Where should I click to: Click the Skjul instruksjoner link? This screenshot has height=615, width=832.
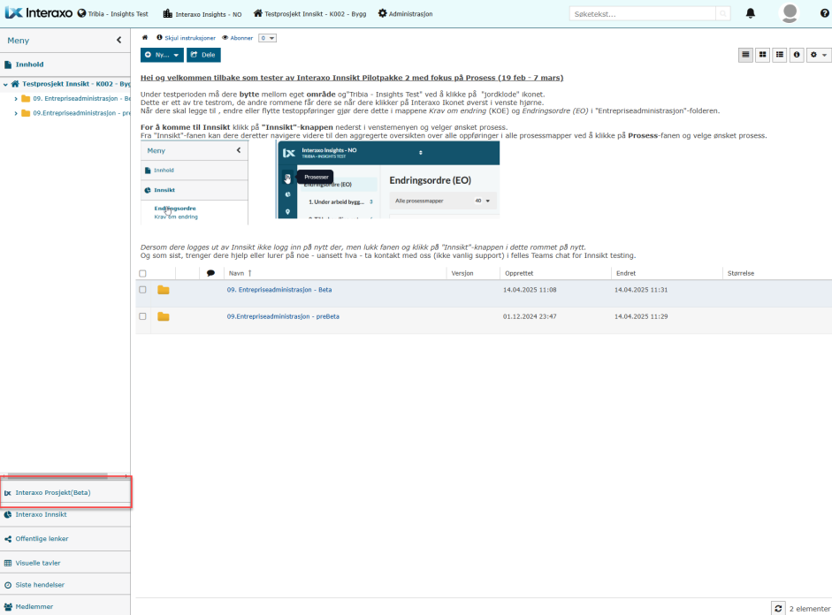(187, 38)
